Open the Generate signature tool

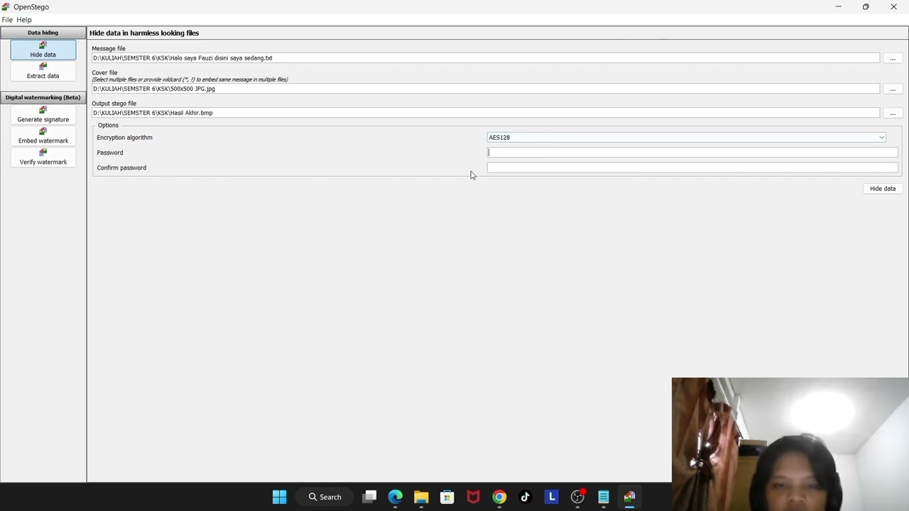[x=43, y=114]
